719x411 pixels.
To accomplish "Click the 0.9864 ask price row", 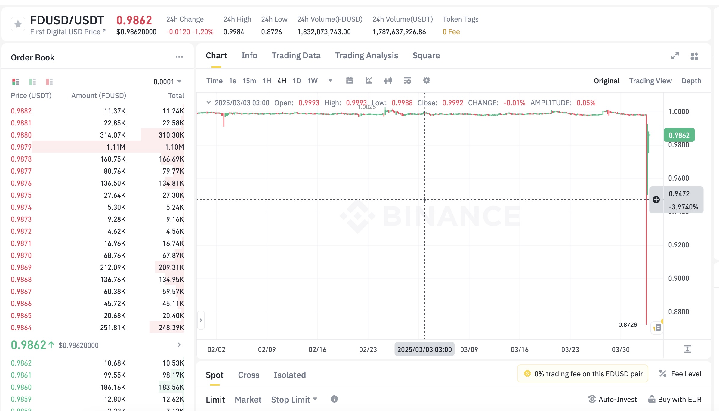I will (x=97, y=328).
